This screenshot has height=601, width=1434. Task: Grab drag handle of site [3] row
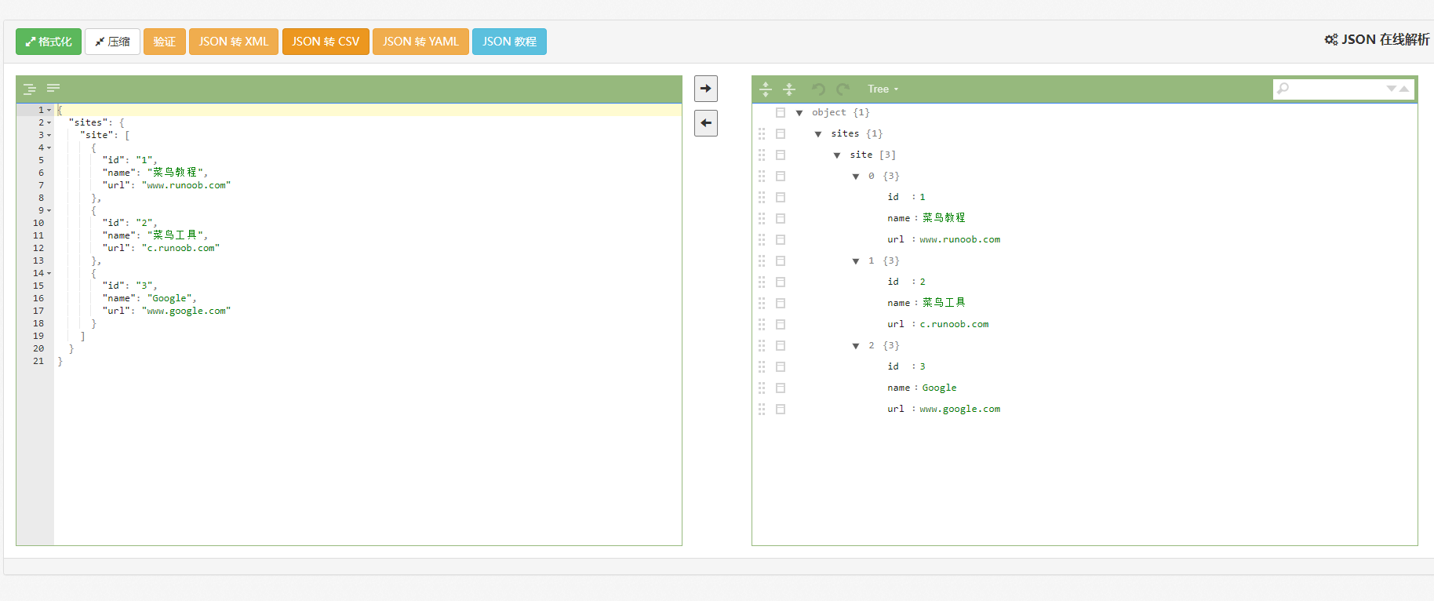click(762, 155)
